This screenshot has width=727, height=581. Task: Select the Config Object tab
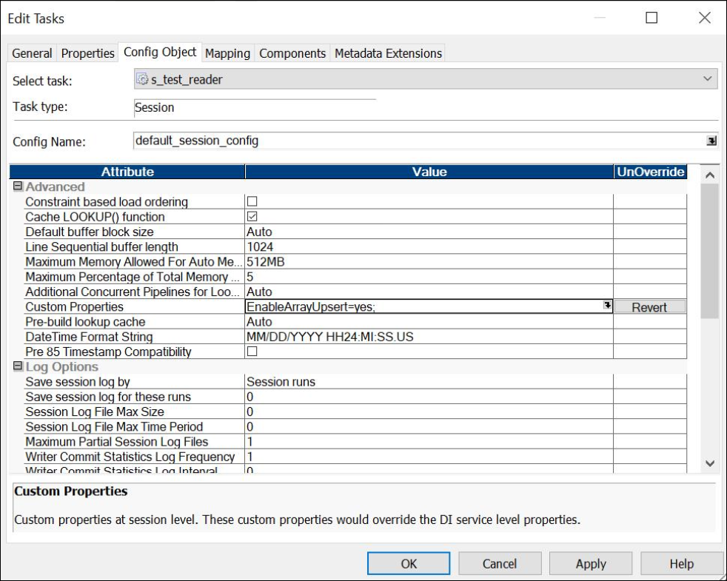pos(160,52)
